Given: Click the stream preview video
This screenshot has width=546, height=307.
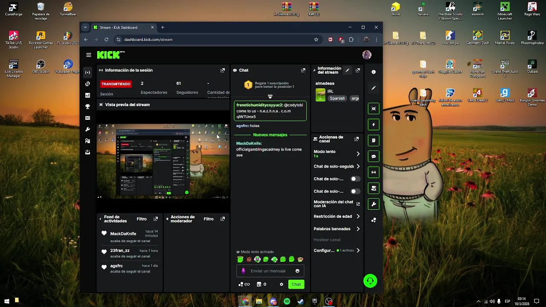Looking at the screenshot, I should click(163, 161).
